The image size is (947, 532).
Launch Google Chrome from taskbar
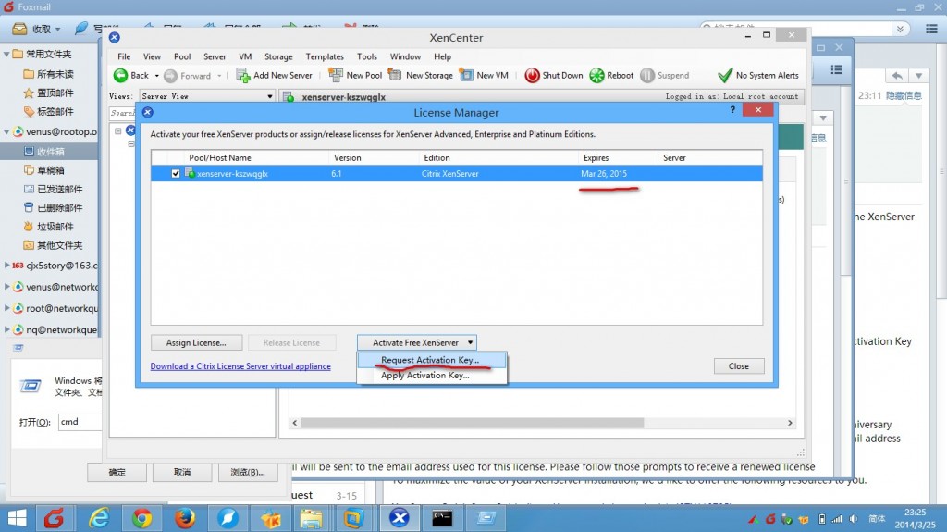(141, 518)
